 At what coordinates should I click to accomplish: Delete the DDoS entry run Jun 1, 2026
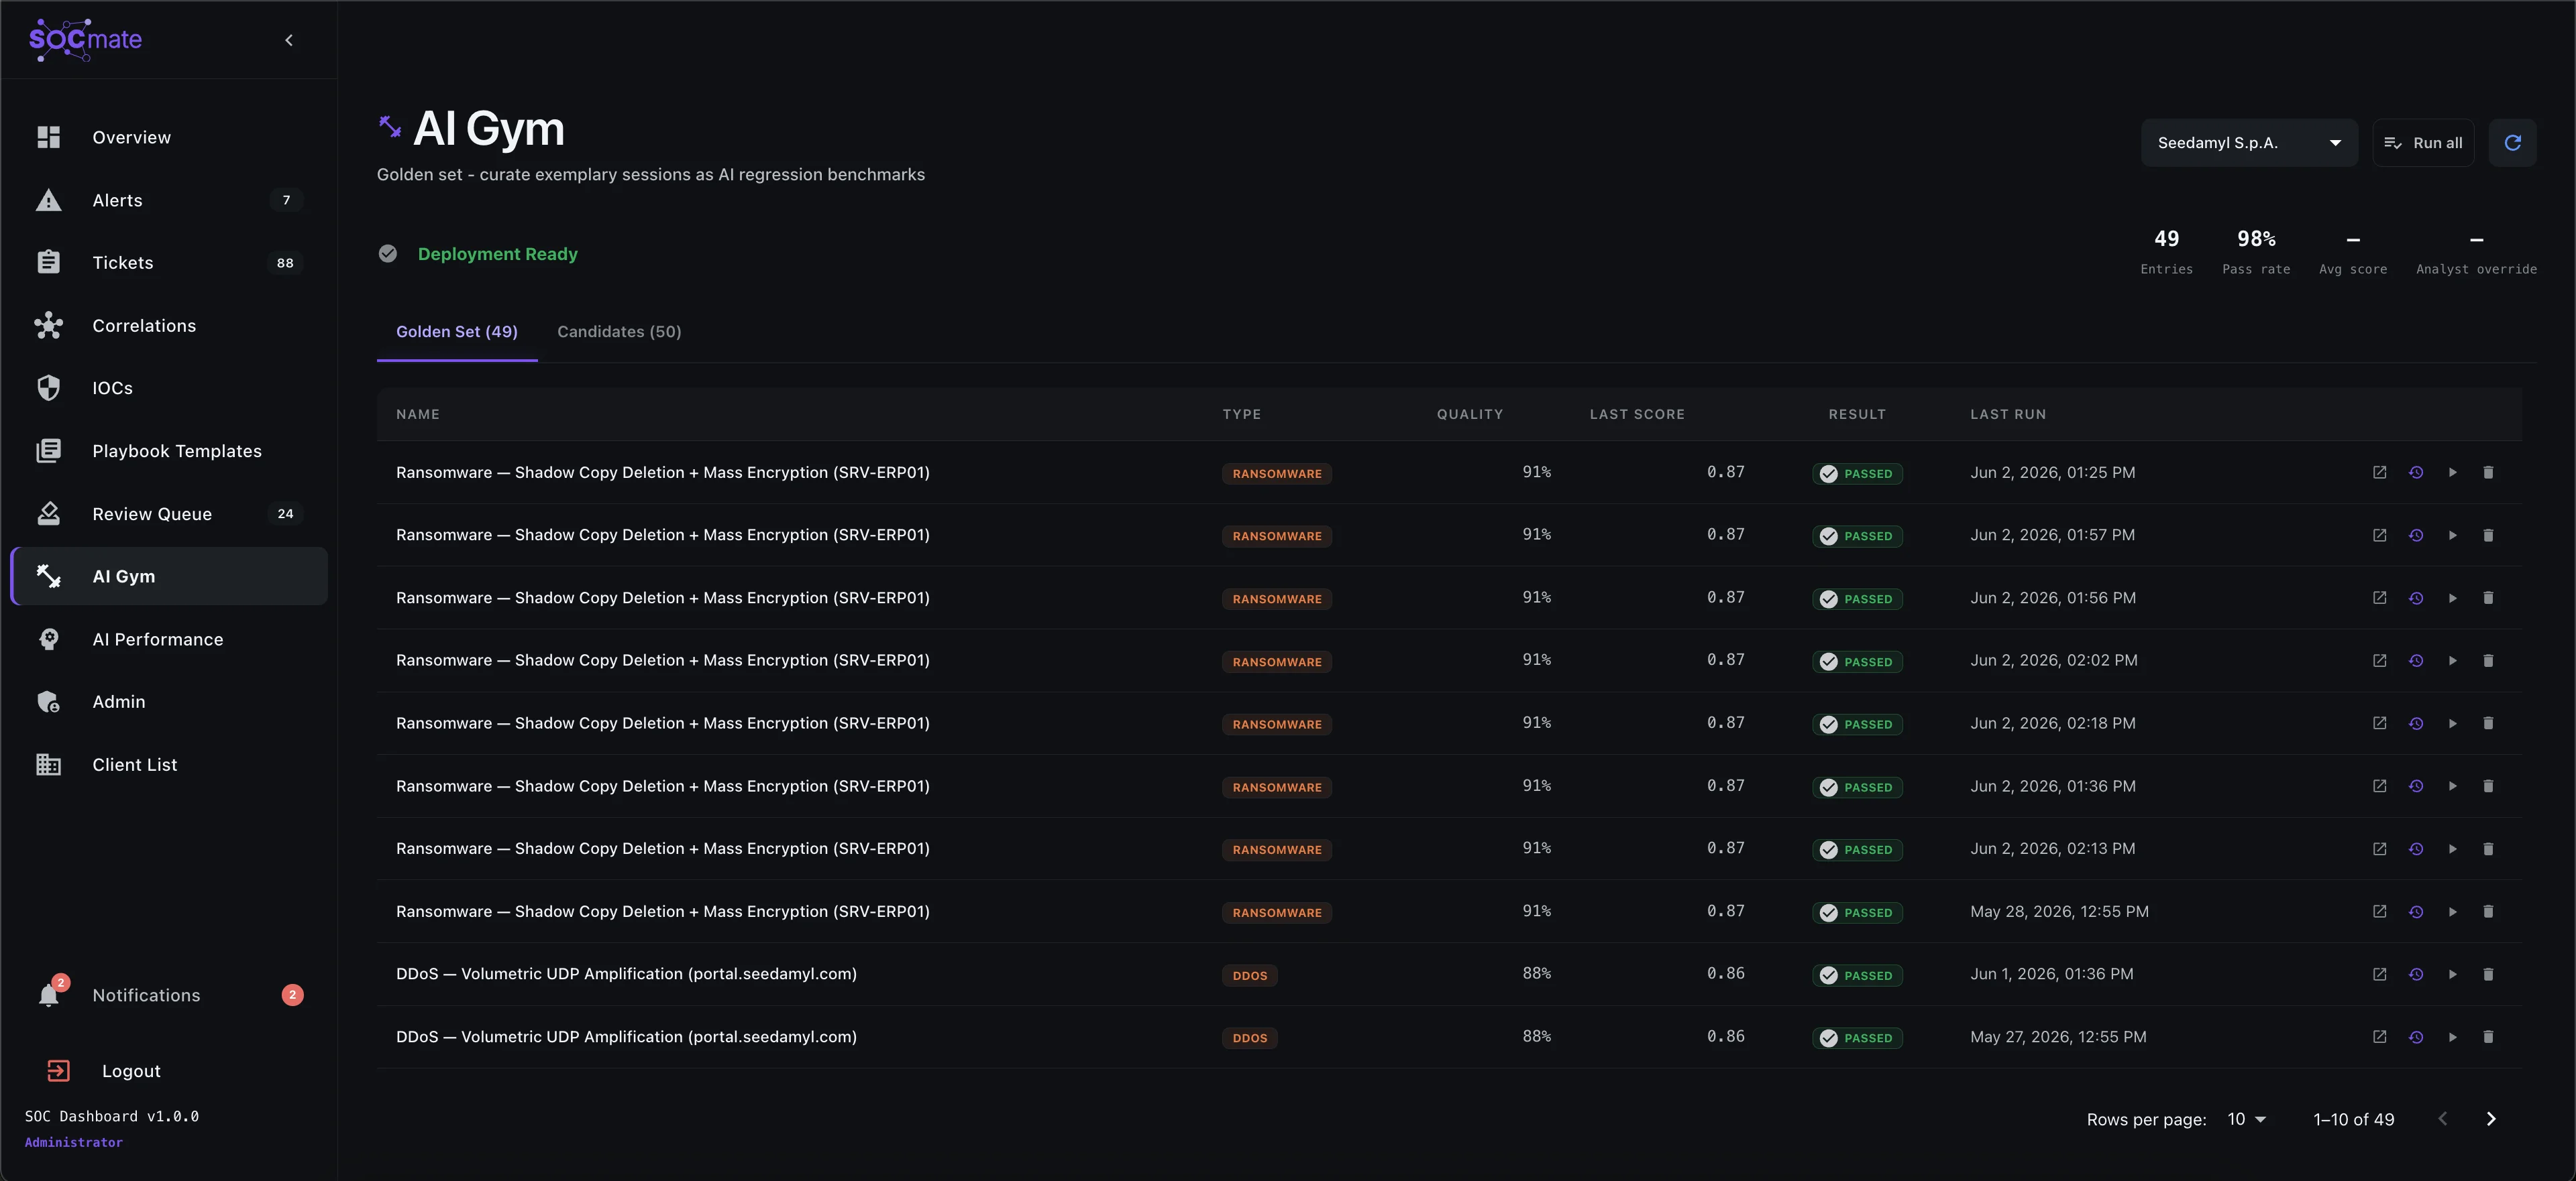click(x=2488, y=974)
